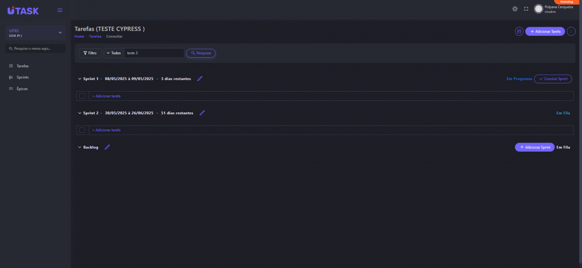Edit Sprint 1 using the pencil icon
This screenshot has width=582, height=268.
(200, 79)
